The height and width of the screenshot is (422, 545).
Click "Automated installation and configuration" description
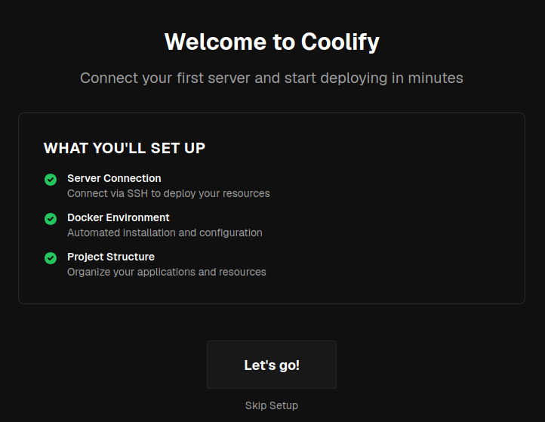165,233
